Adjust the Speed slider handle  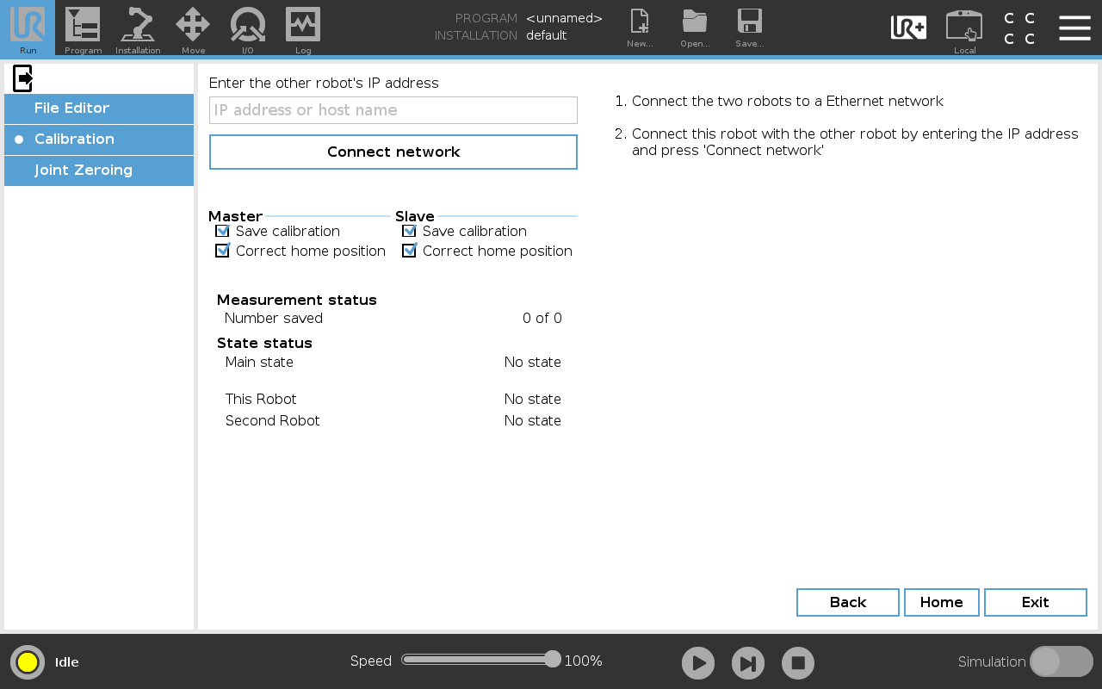[553, 660]
